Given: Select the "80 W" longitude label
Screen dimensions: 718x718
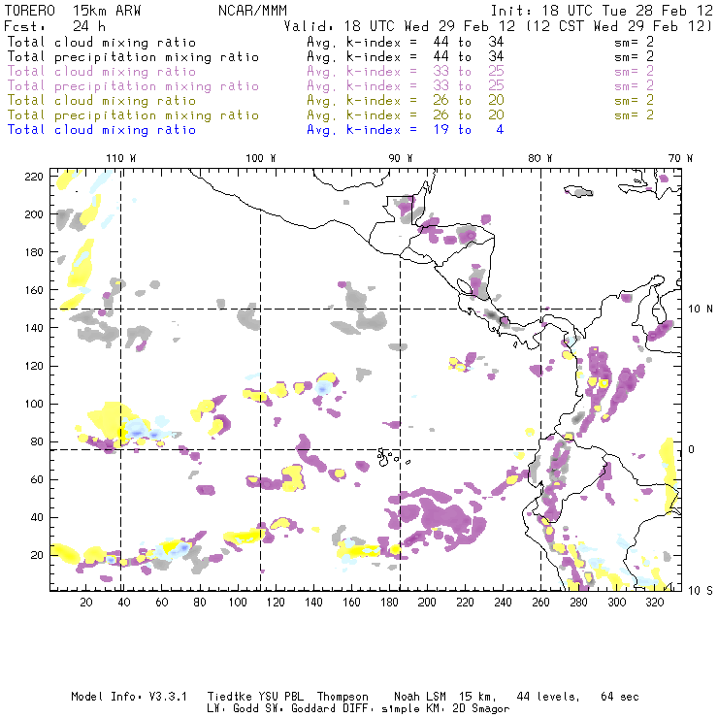Looking at the screenshot, I should [x=539, y=158].
